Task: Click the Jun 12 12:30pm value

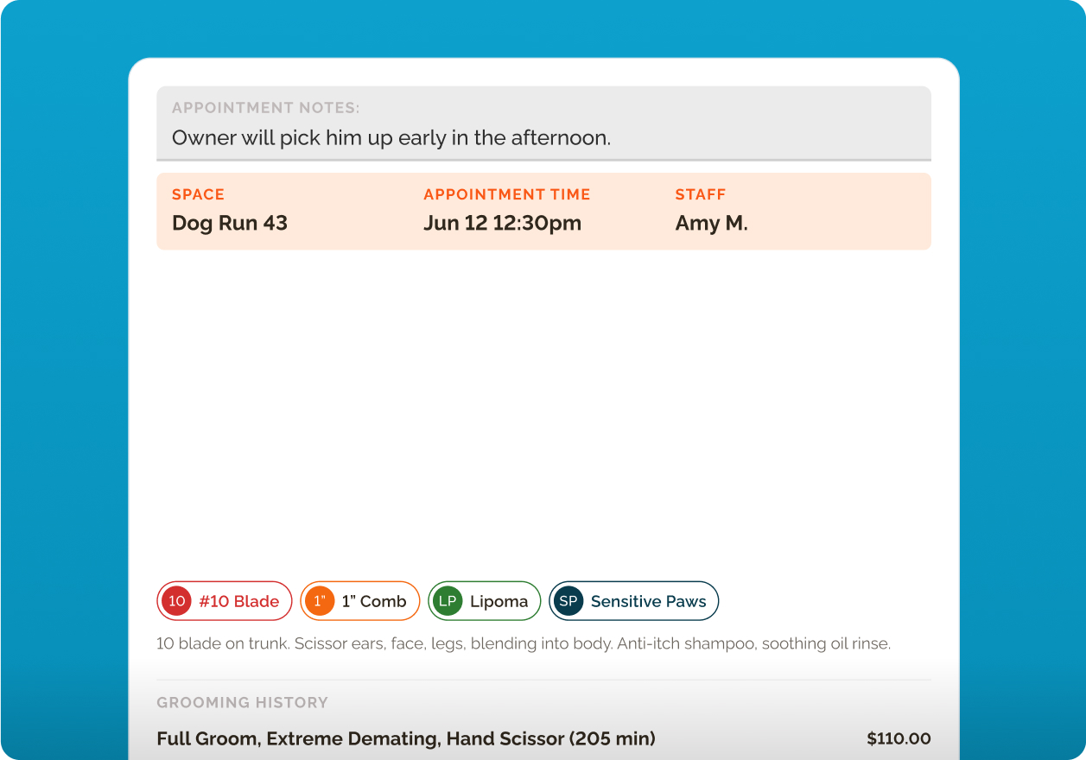Action: (x=503, y=223)
